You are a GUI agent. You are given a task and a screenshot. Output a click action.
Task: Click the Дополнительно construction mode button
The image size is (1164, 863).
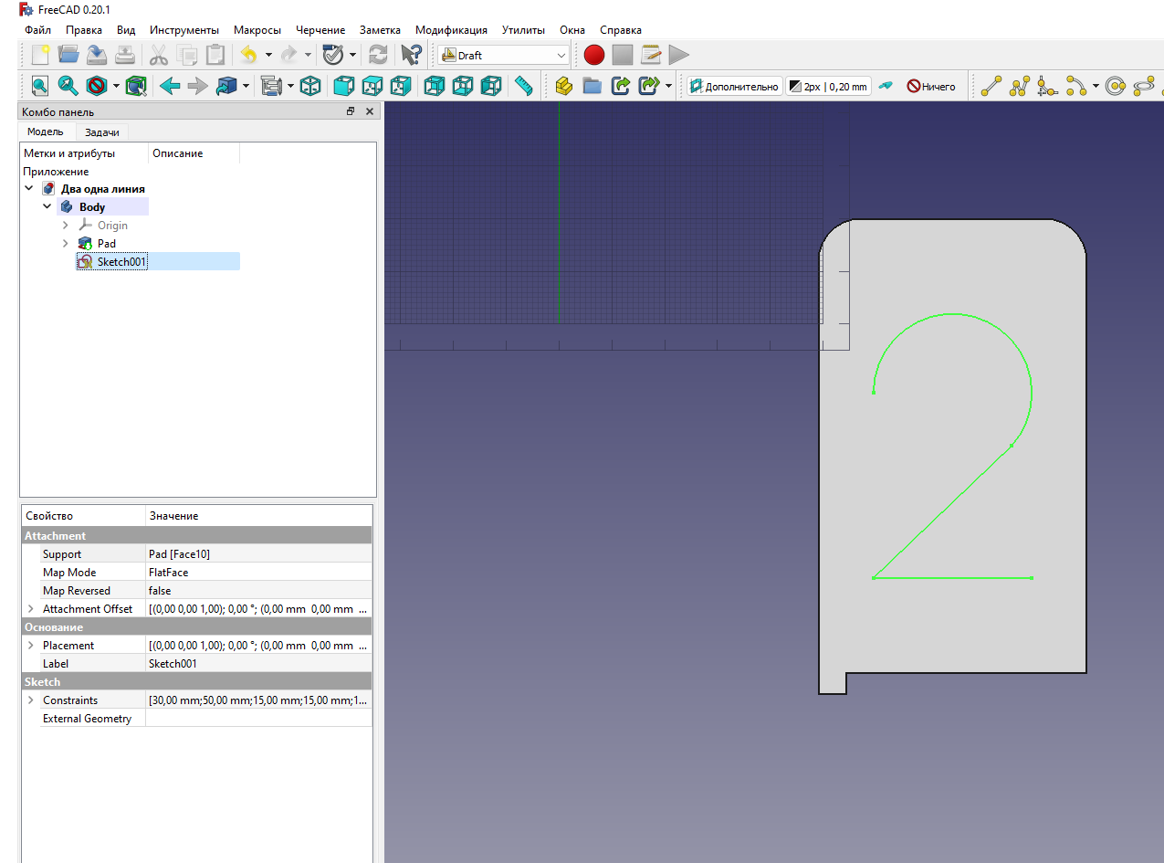point(735,87)
